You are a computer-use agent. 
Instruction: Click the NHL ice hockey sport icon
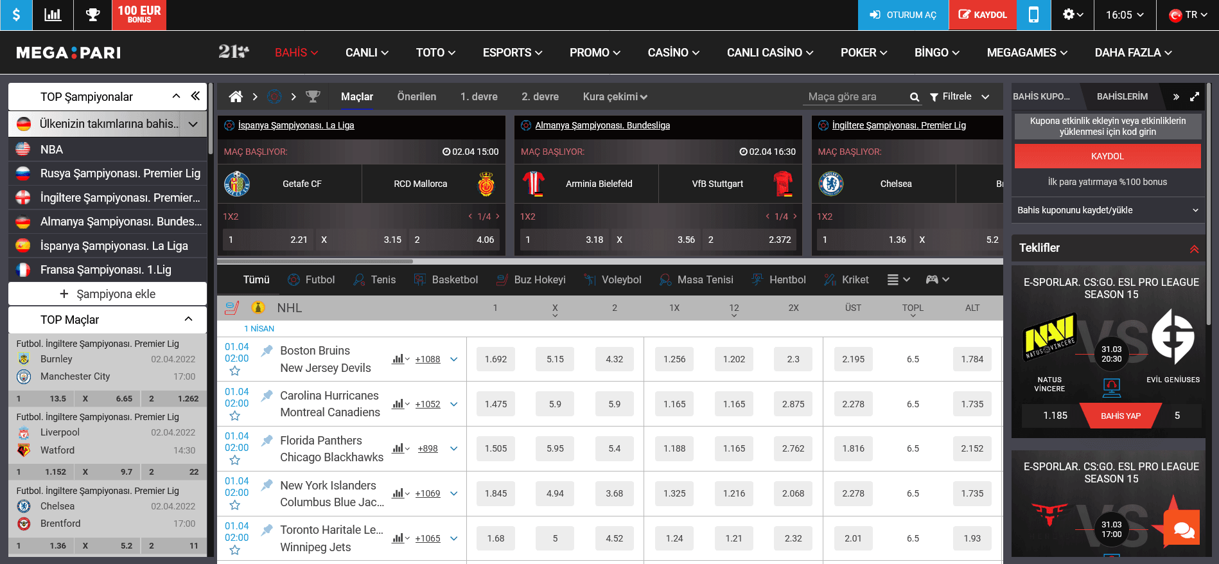(232, 308)
